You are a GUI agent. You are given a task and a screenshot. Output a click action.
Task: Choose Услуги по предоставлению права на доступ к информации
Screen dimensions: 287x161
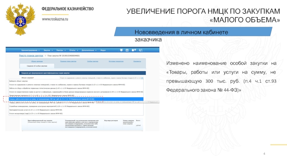[x=76, y=92]
